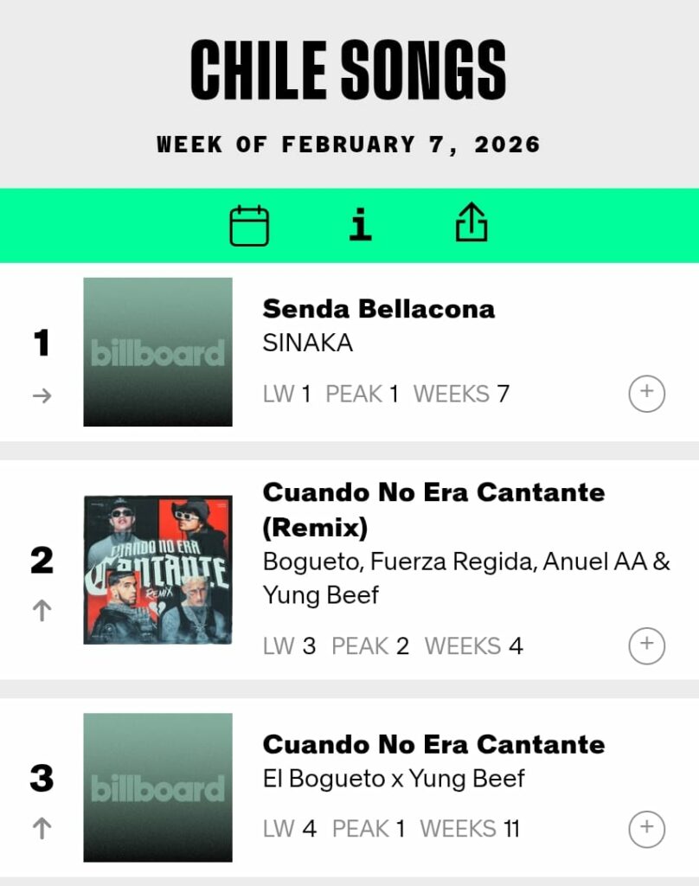Expand the Cuando No Era Cantante (Remix) entry
This screenshot has width=699, height=886.
pyautogui.click(x=646, y=645)
